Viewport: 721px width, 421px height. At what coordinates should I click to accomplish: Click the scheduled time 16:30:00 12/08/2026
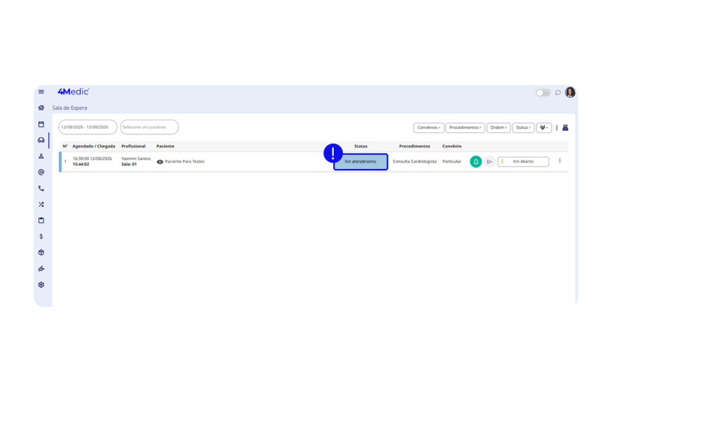pos(92,158)
